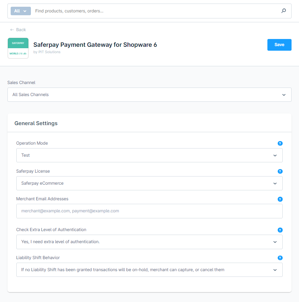Open the Operation Mode dropdown

(x=149, y=155)
